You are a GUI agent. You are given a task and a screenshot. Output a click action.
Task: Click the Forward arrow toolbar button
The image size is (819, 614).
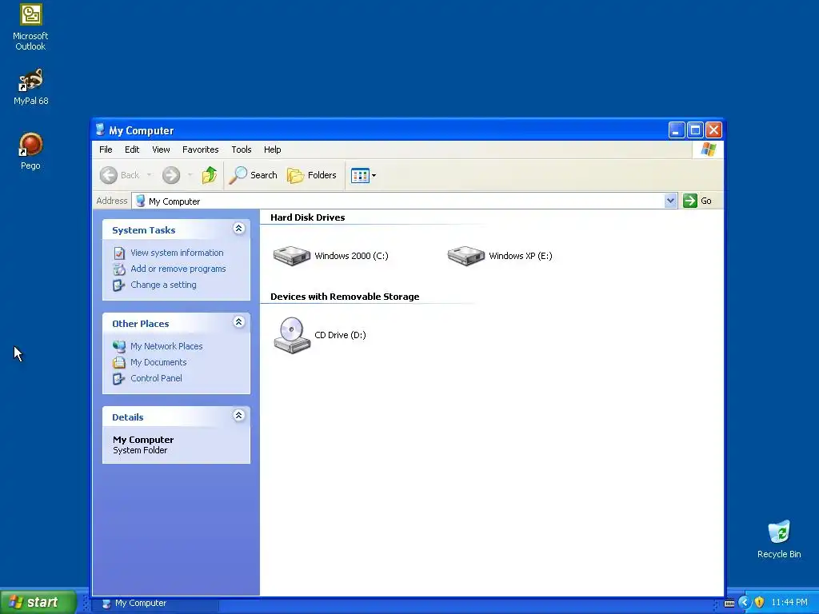[x=171, y=175]
